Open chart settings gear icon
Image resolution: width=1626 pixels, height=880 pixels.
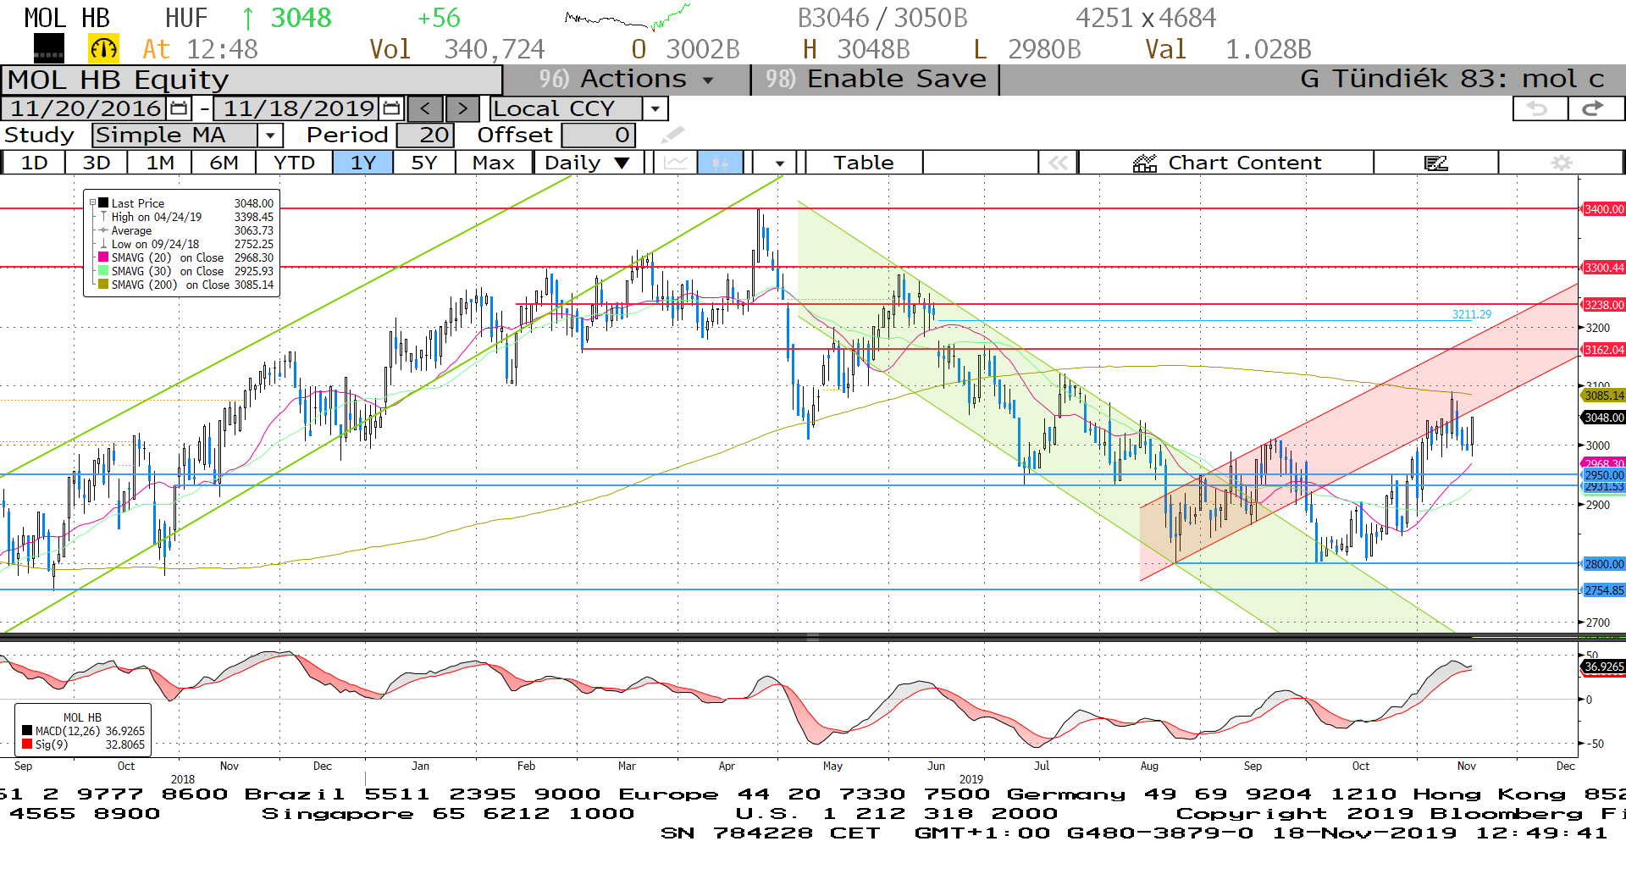(x=1561, y=163)
